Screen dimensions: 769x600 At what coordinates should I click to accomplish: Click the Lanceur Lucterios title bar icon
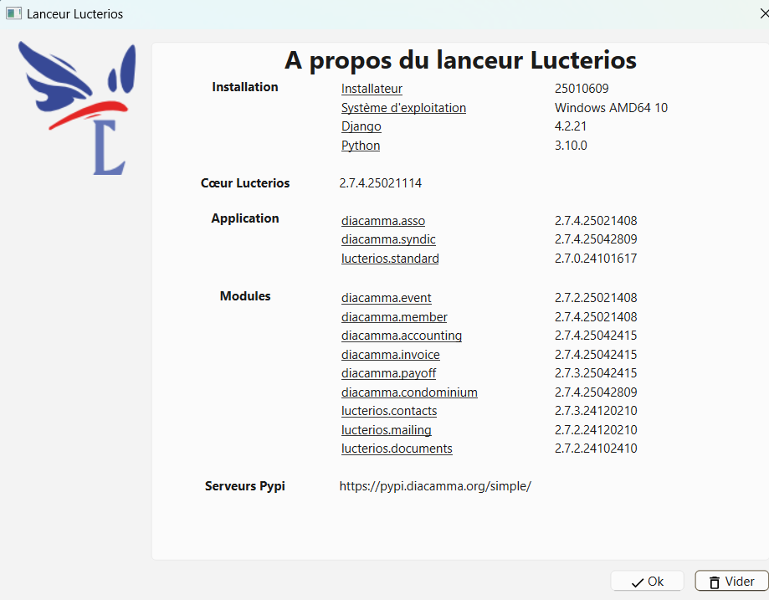13,13
